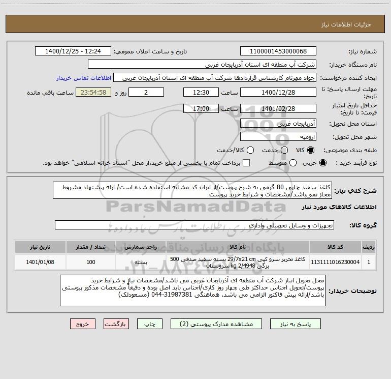391x379 pixels.
Task: Click the request creator field
Action: [x=215, y=78]
